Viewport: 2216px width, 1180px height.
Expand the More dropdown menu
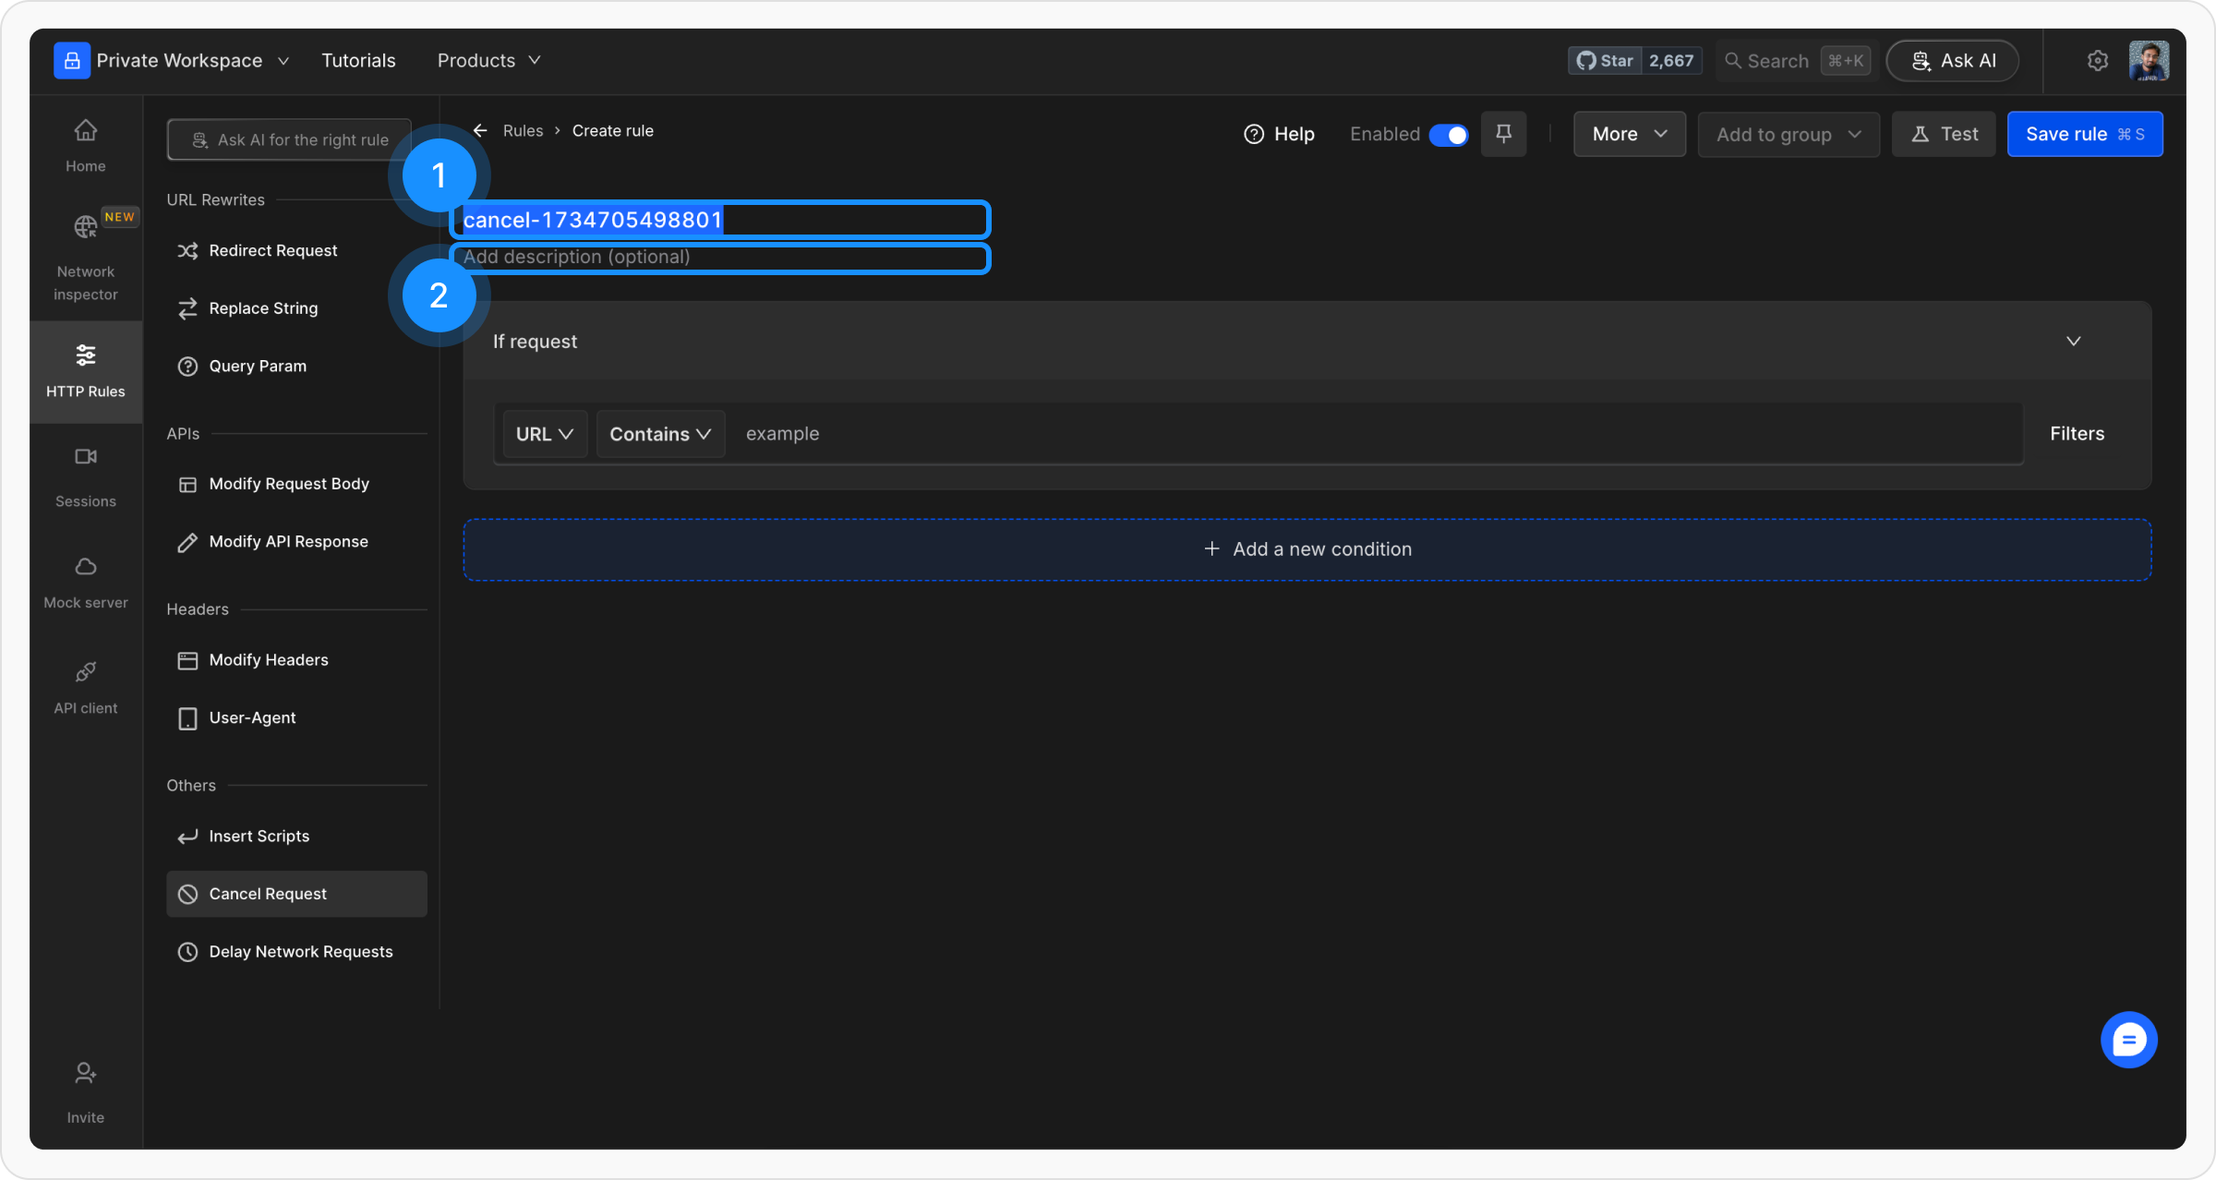pyautogui.click(x=1629, y=135)
